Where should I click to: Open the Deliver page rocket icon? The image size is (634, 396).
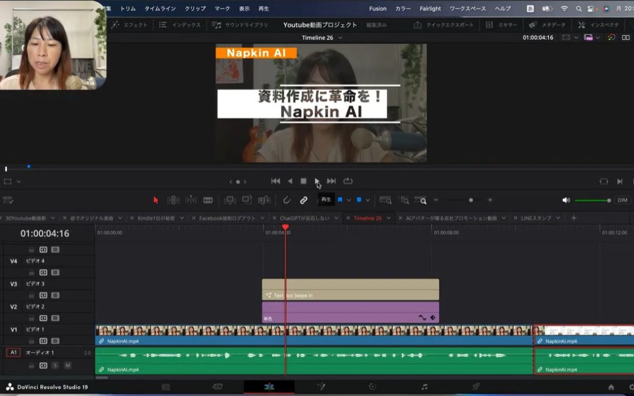(476, 387)
